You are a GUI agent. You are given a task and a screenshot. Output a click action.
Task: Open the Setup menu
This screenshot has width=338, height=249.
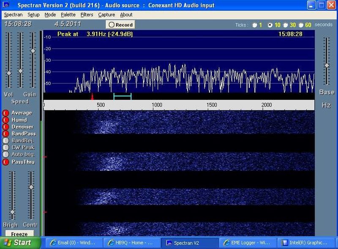point(33,15)
